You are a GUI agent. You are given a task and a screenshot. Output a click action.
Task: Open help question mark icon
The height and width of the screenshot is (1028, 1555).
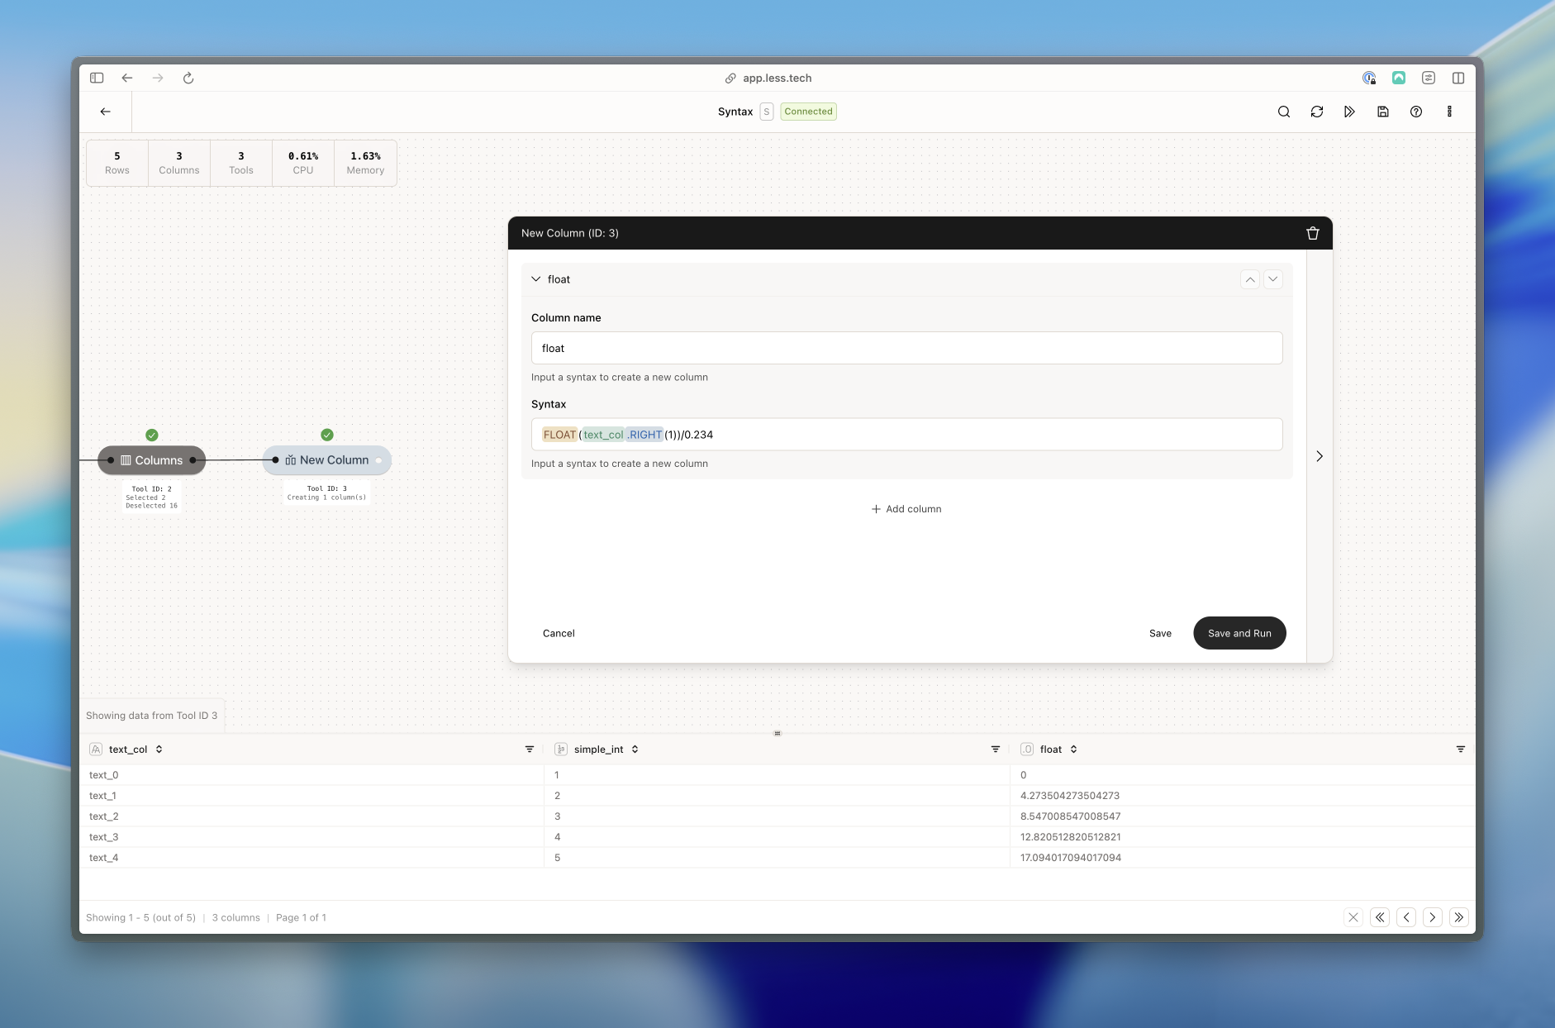[x=1416, y=112]
